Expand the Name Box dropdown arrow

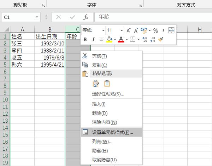tap(37, 17)
